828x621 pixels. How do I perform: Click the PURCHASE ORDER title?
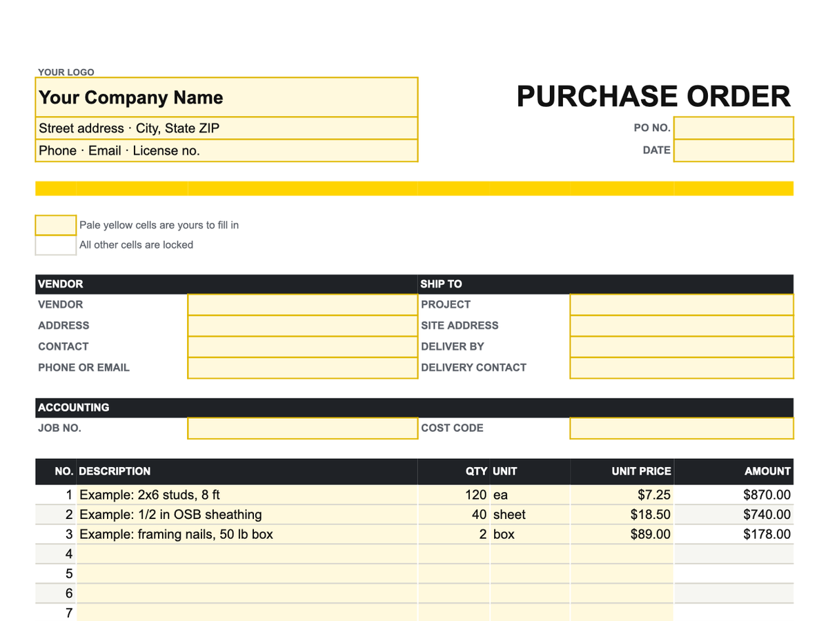pos(653,97)
